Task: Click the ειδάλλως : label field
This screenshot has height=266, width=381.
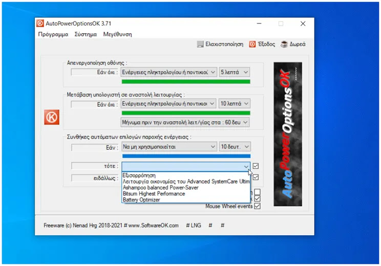Action: pos(95,178)
